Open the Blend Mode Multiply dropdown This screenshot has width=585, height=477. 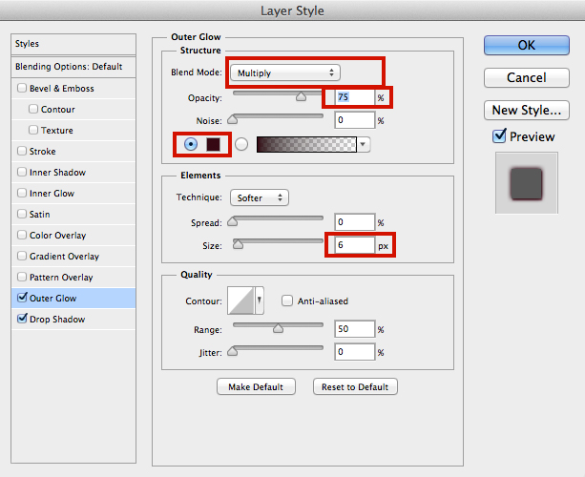click(x=284, y=73)
